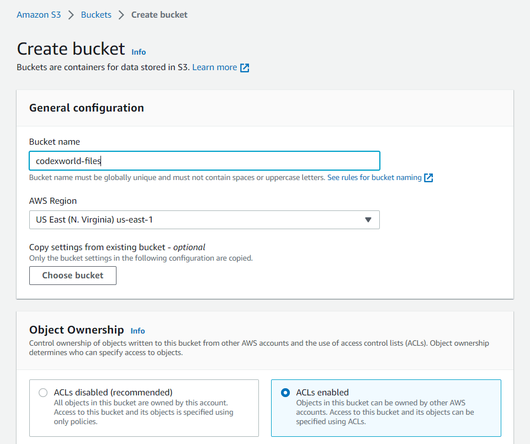The width and height of the screenshot is (530, 444).
Task: Navigate to the "Amazon S3" breadcrumb link
Action: (39, 14)
